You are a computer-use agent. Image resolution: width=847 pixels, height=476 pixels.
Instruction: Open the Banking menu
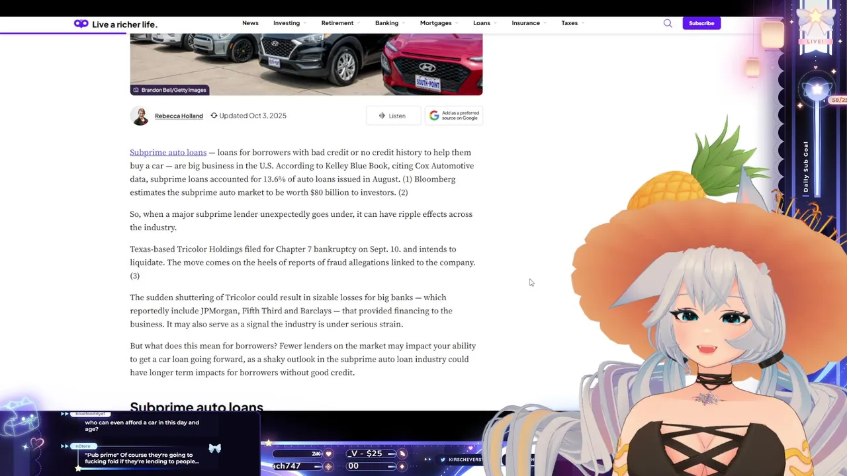click(389, 23)
